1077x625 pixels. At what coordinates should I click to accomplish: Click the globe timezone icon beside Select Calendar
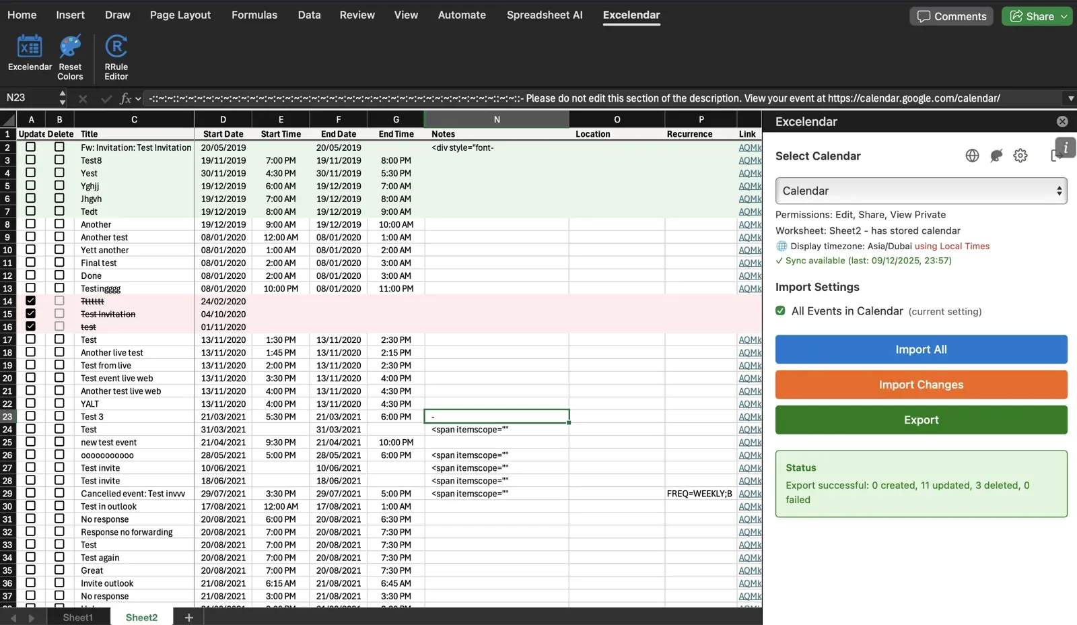(x=972, y=156)
